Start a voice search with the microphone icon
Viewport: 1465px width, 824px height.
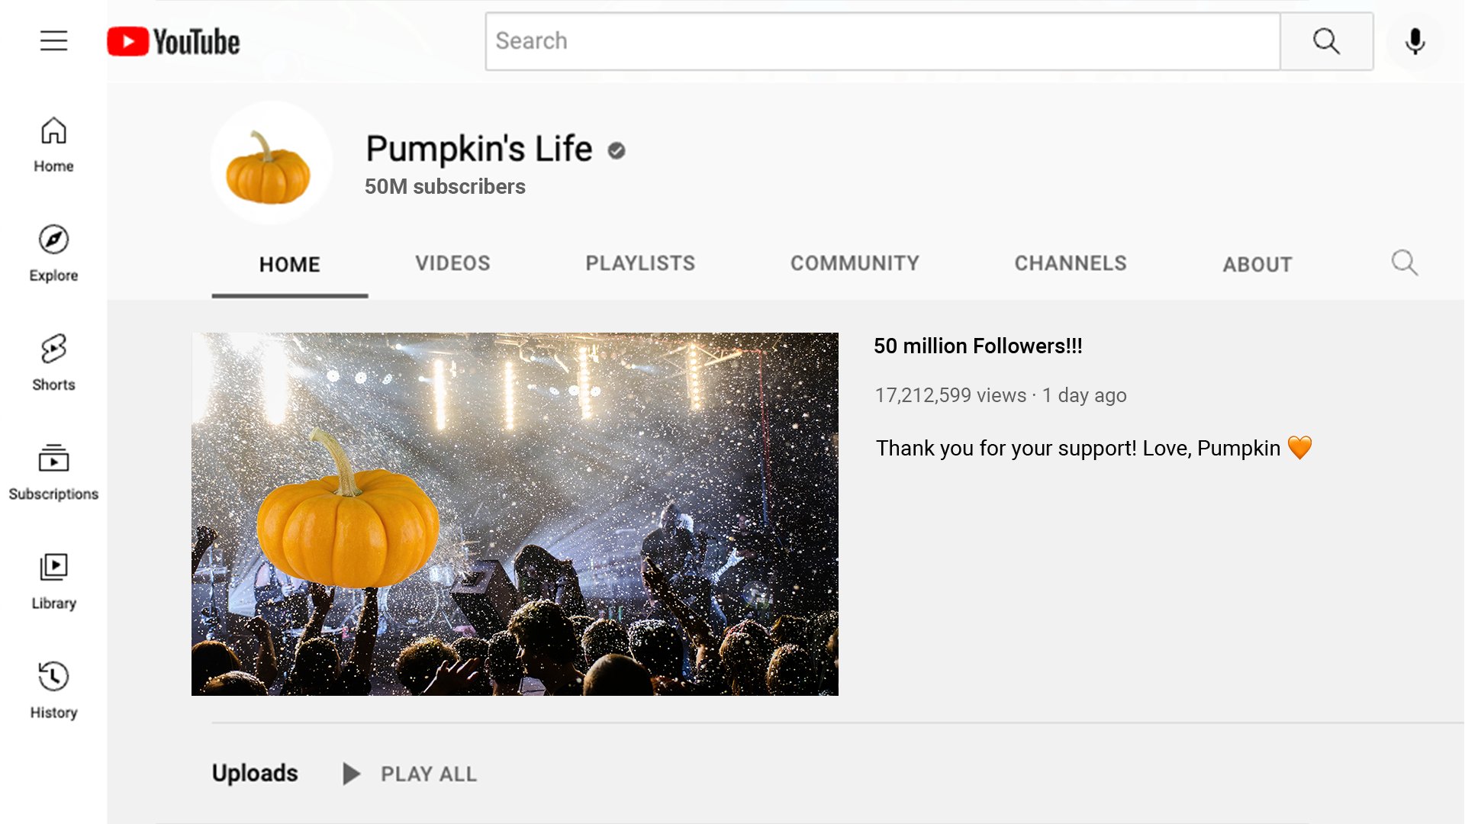click(x=1414, y=41)
